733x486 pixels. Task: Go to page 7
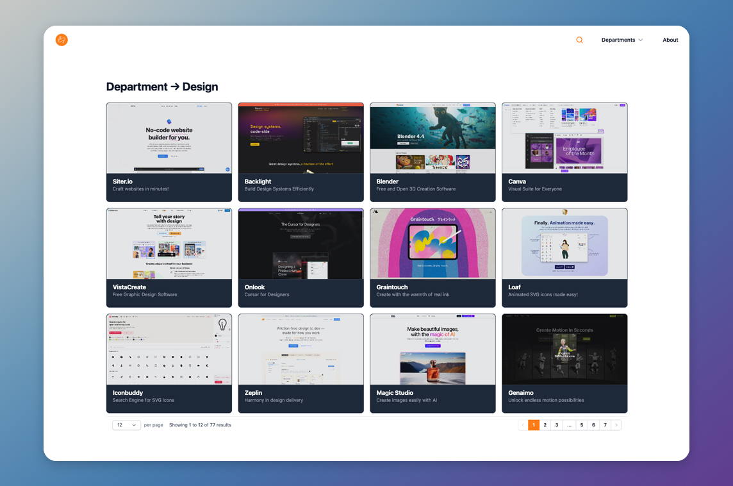tap(605, 425)
